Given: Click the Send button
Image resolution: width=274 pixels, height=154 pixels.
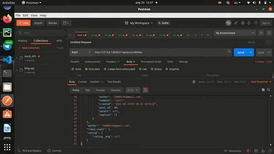Looking at the screenshot, I should (241, 52).
